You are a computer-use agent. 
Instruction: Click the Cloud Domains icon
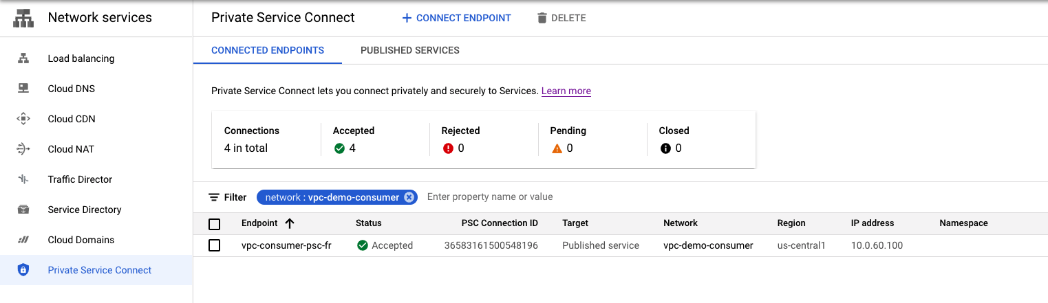23,240
